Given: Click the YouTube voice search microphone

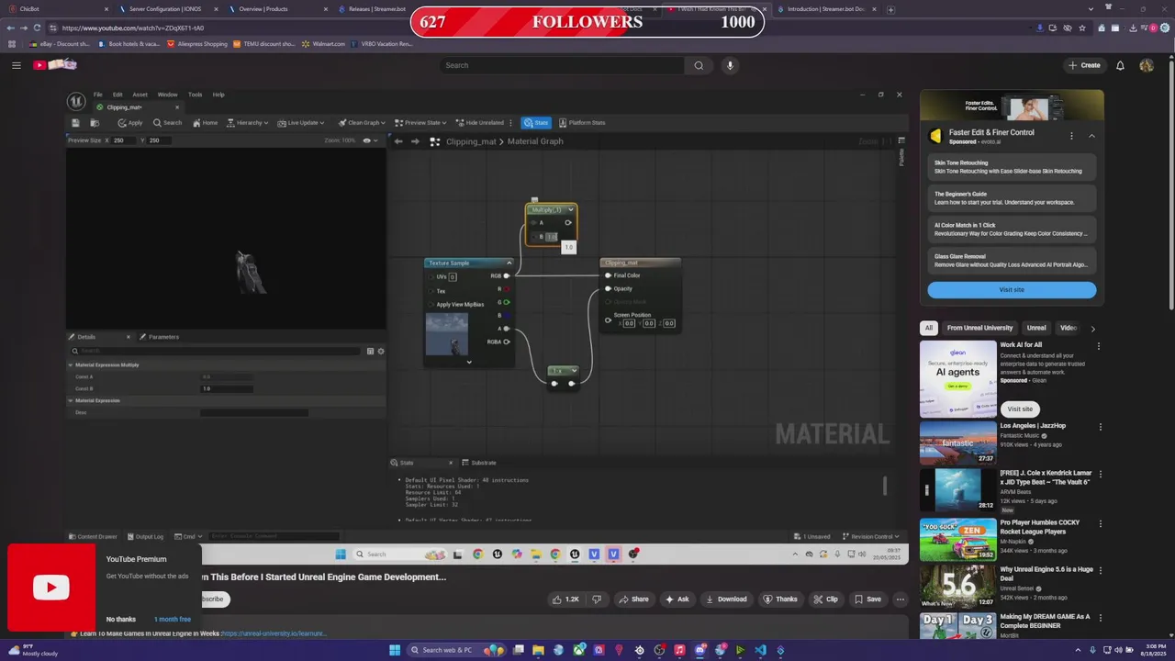Looking at the screenshot, I should coord(730,65).
